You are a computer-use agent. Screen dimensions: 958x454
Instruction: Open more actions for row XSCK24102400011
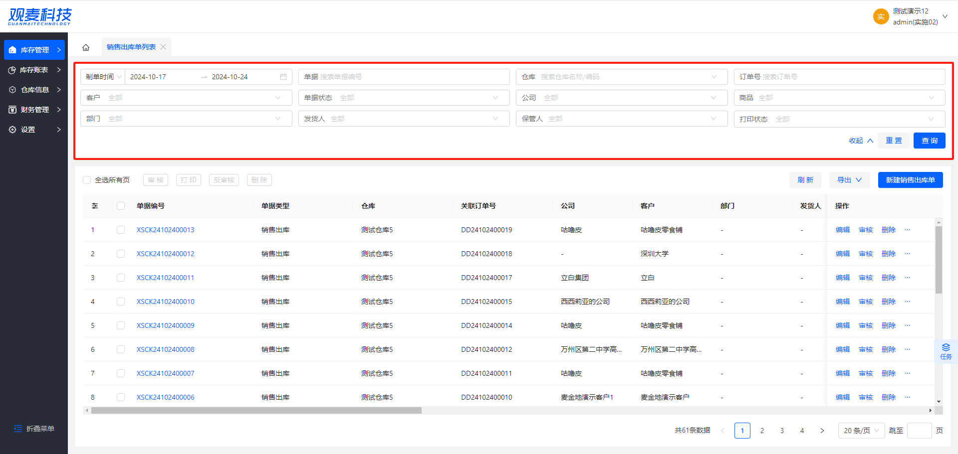908,278
